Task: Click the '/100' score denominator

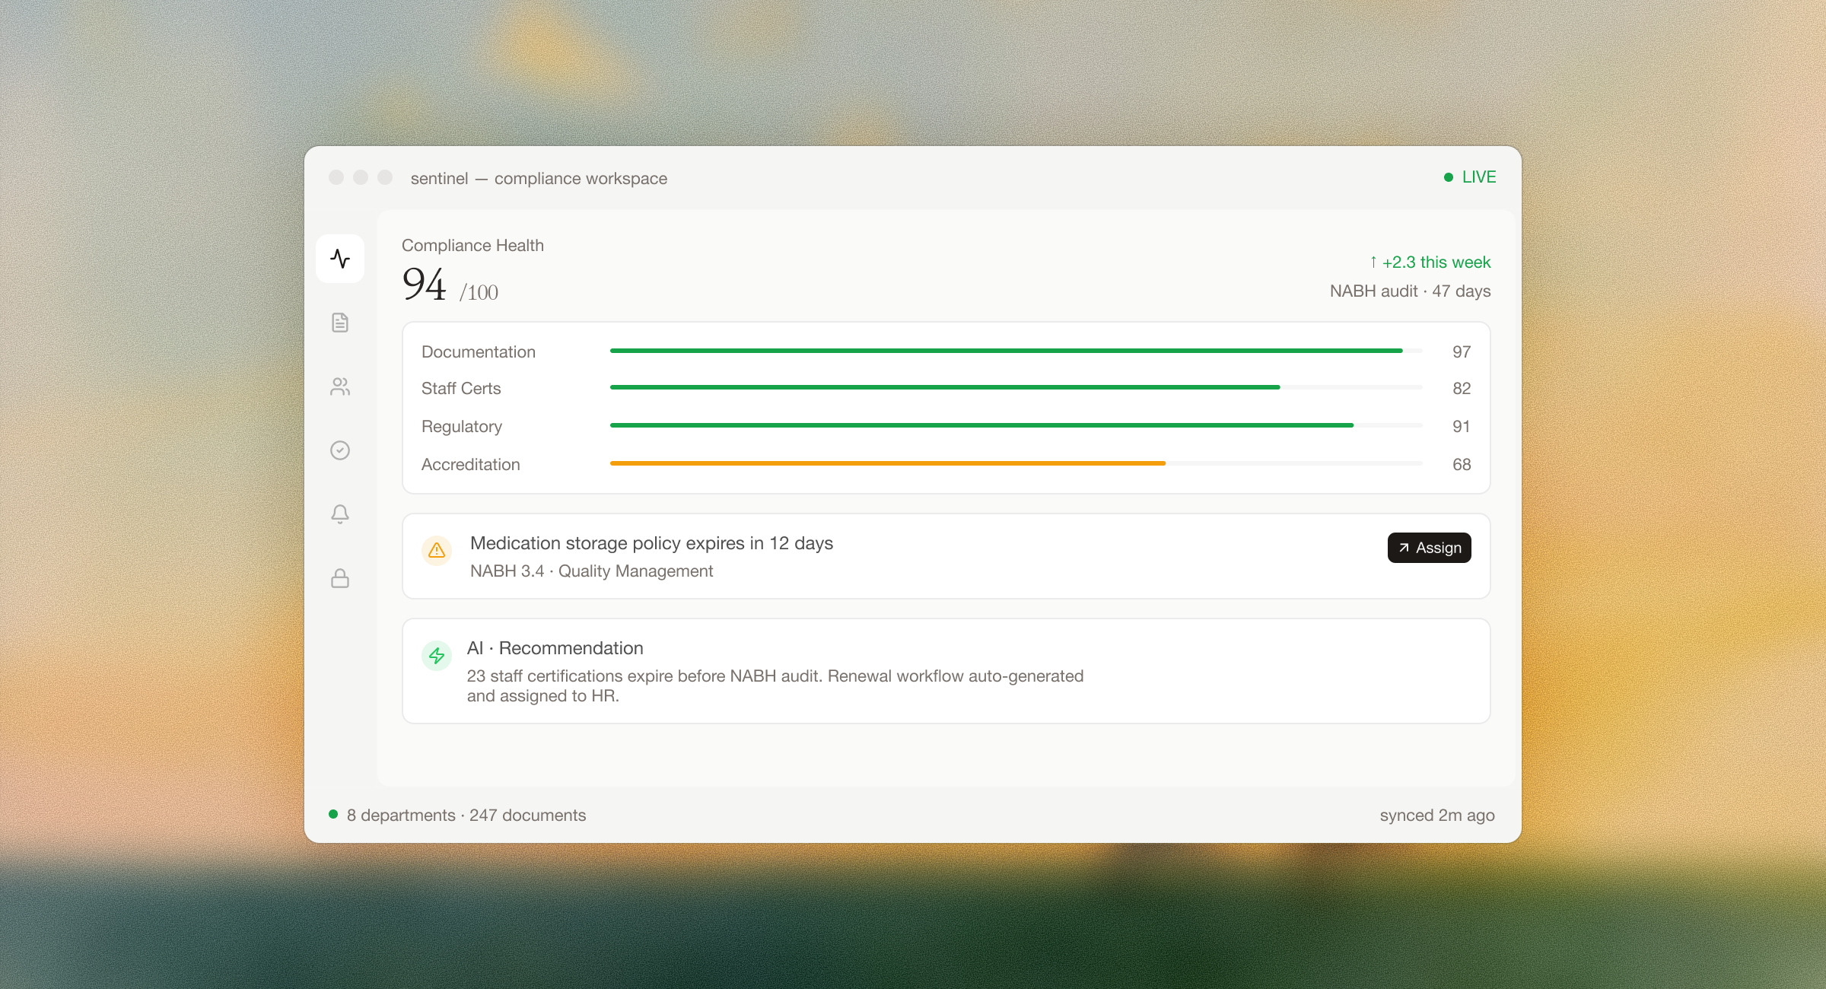Action: coord(479,293)
